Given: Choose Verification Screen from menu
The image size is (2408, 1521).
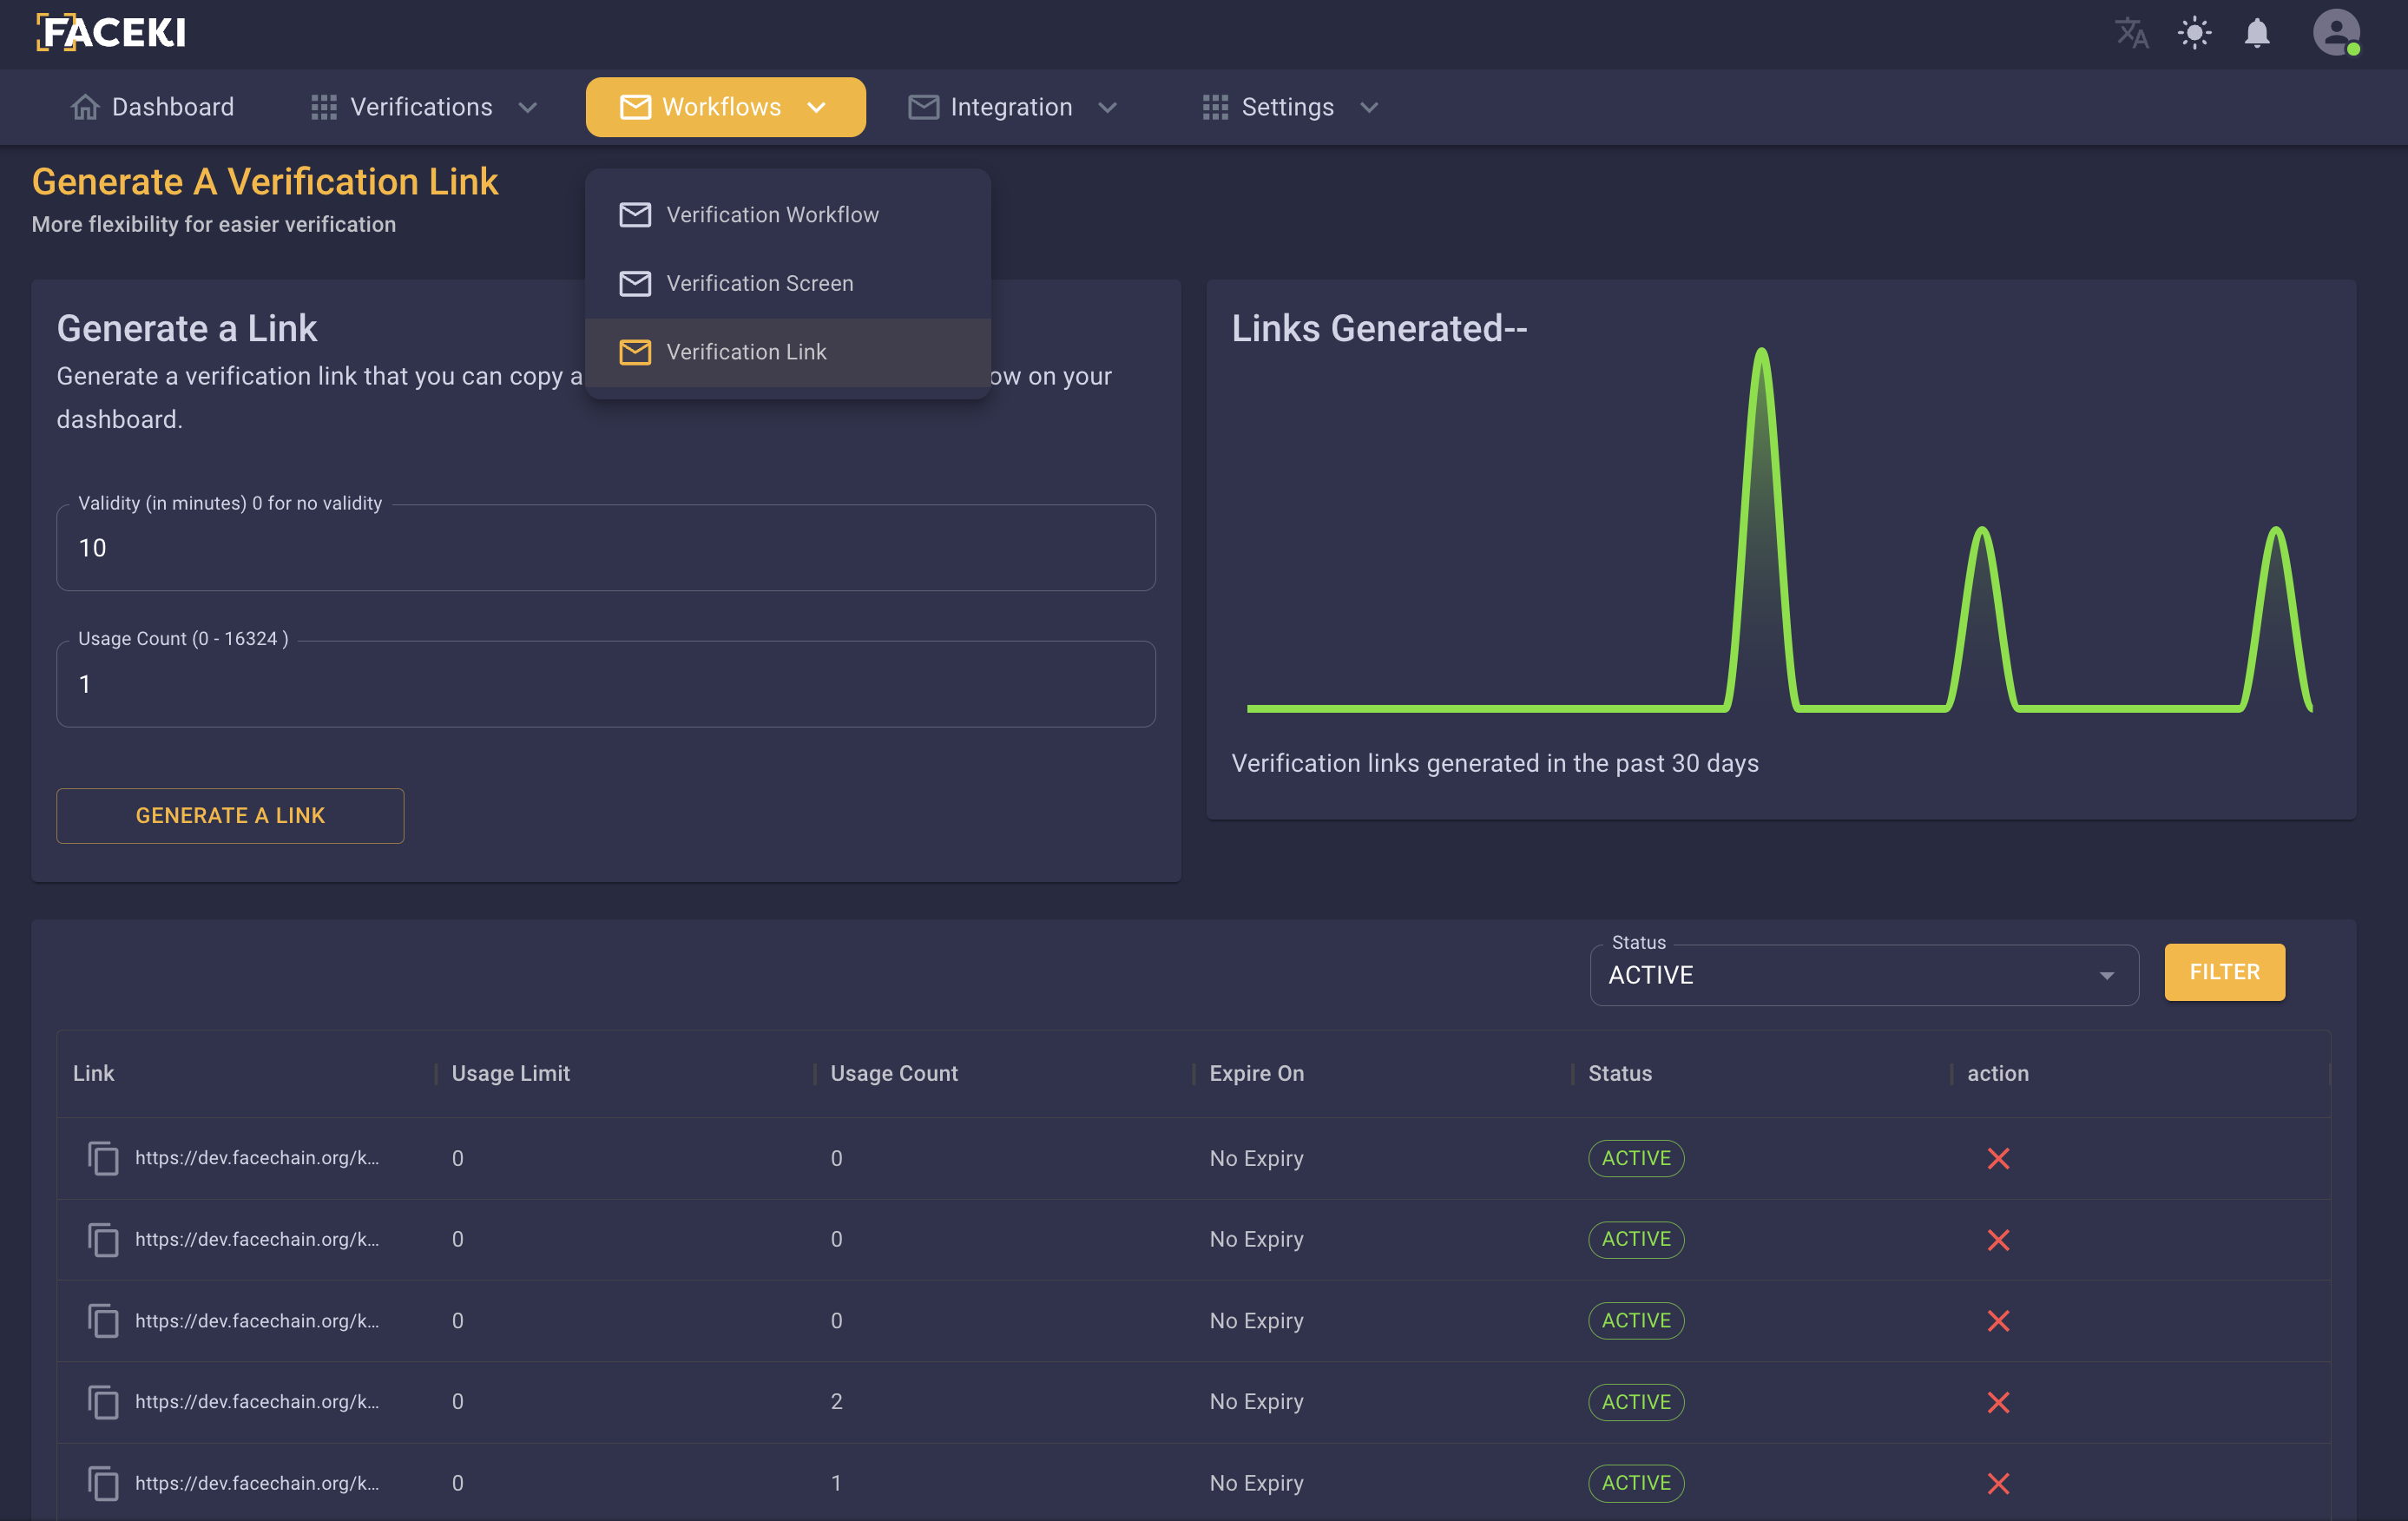Looking at the screenshot, I should click(x=759, y=283).
